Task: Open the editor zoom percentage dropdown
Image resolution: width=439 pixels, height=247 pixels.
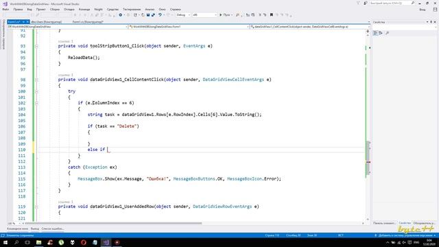Action: (x=14, y=224)
